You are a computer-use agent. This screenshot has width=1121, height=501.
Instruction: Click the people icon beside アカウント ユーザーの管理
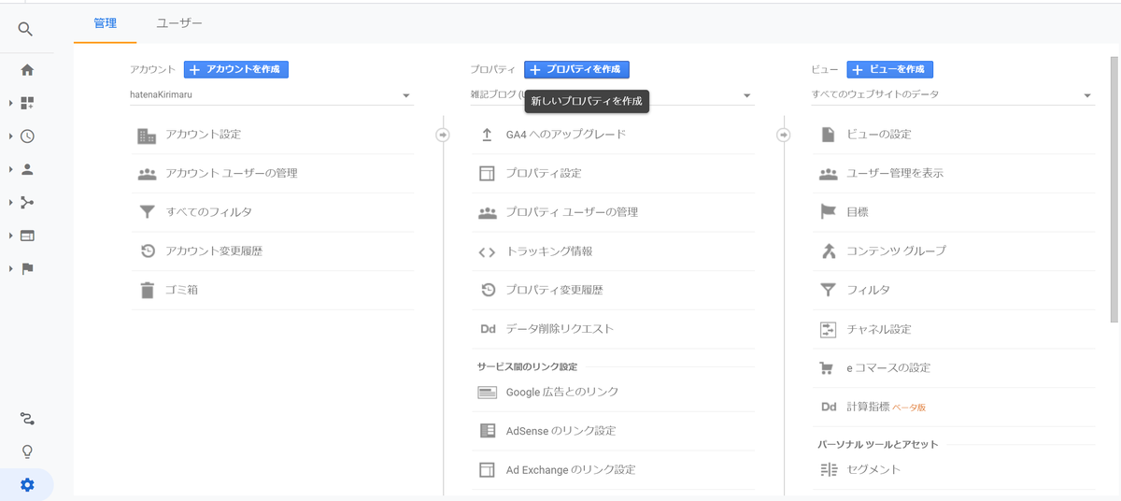pos(147,174)
